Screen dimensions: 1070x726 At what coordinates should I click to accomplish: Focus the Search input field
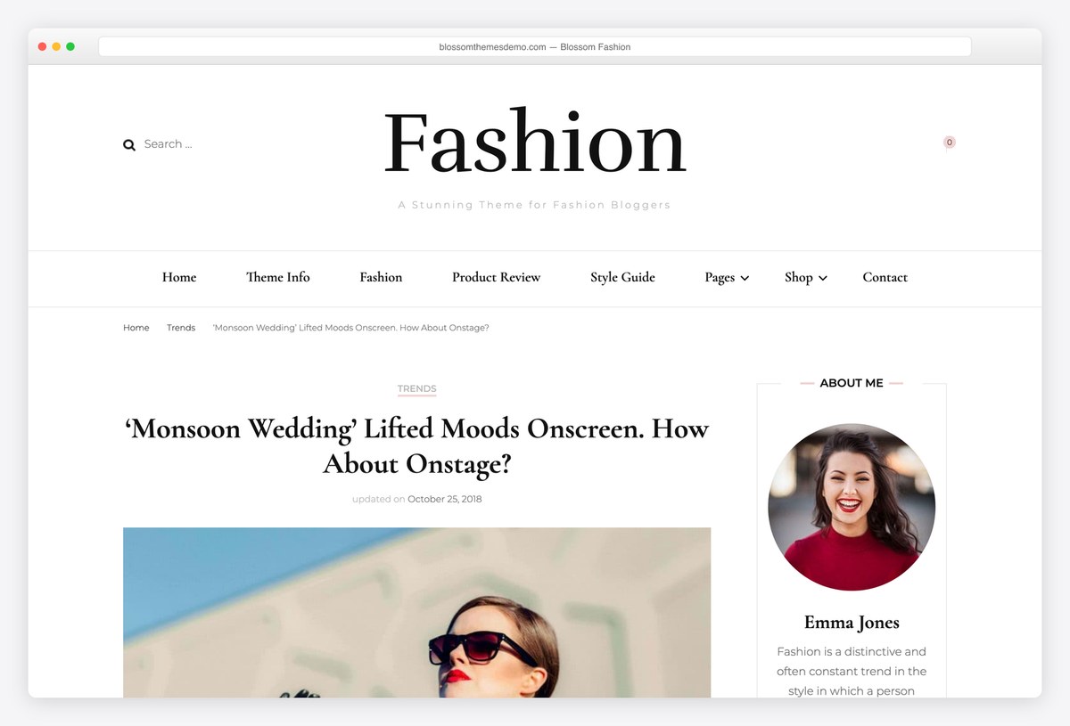coord(169,144)
